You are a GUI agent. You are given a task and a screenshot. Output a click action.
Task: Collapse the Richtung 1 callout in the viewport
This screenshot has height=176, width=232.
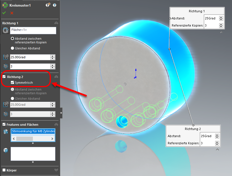click(x=221, y=32)
